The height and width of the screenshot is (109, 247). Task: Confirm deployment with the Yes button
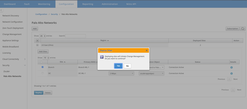click(x=118, y=66)
